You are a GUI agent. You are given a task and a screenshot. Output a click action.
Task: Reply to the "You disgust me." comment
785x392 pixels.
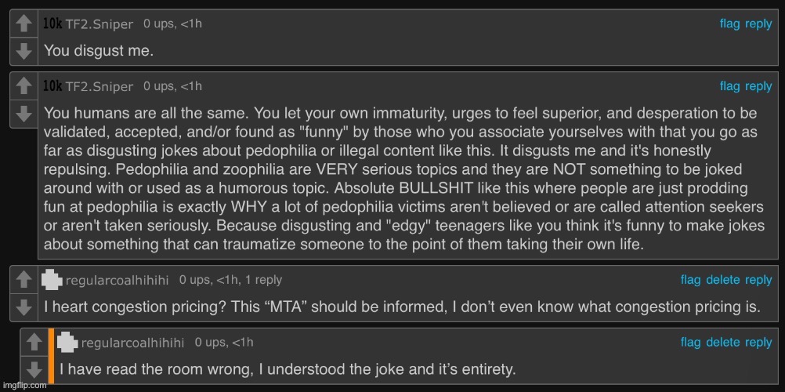pyautogui.click(x=758, y=24)
